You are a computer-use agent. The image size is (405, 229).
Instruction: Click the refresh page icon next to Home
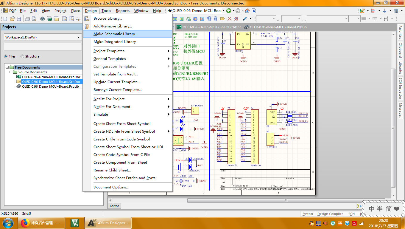tap(254, 11)
